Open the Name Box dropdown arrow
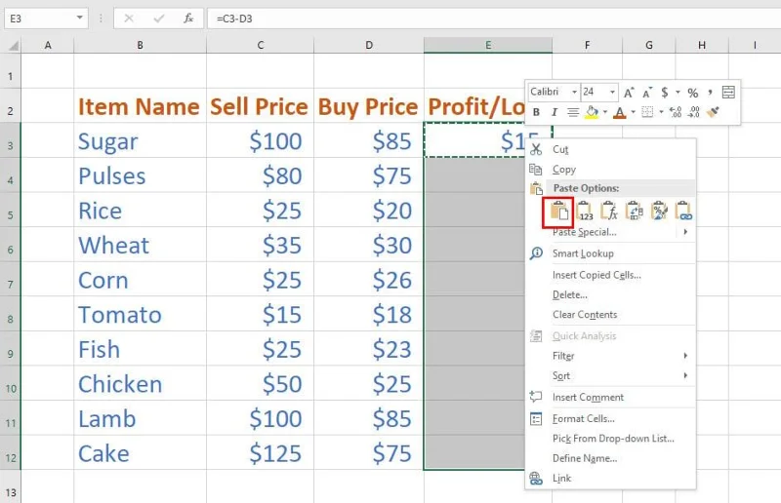 pos(79,18)
